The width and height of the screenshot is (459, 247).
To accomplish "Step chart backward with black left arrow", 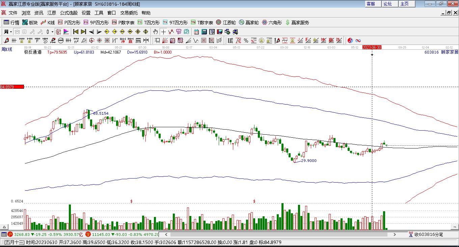I will [x=91, y=32].
